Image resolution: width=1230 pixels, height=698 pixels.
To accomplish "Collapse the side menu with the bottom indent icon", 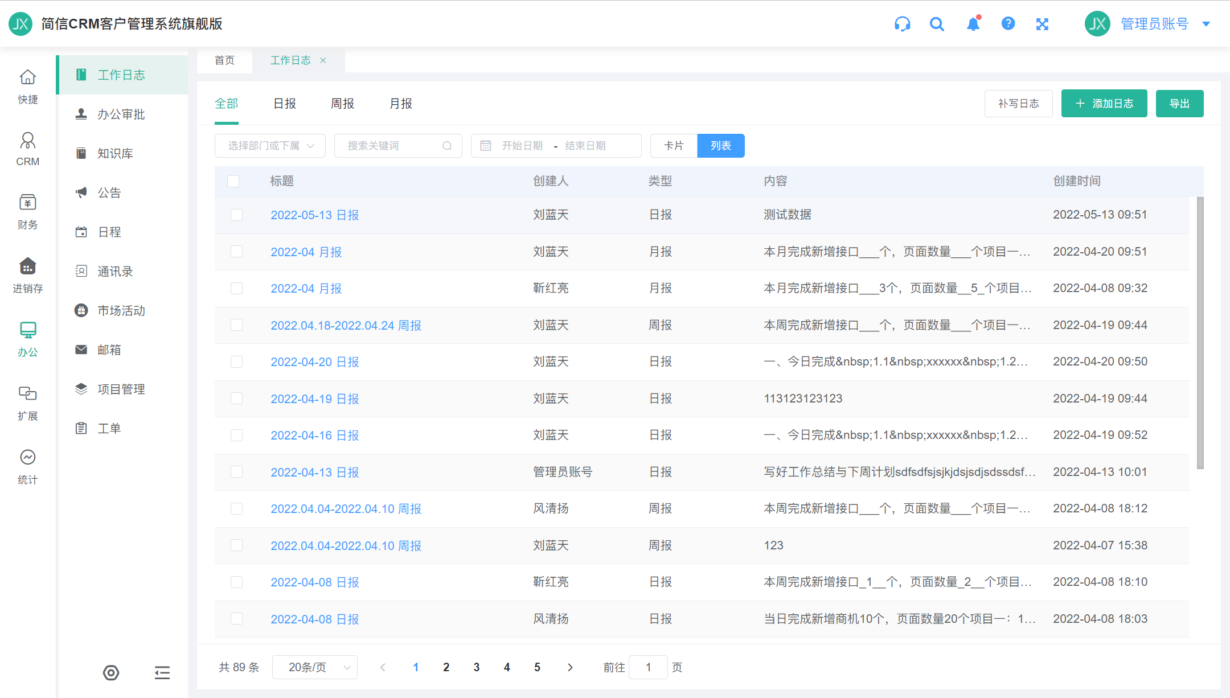I will [x=162, y=673].
